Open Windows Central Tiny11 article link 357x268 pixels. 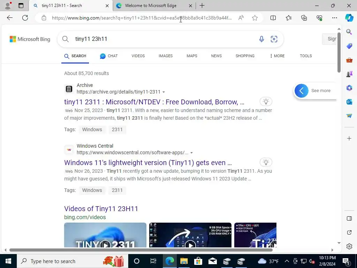pos(148,163)
